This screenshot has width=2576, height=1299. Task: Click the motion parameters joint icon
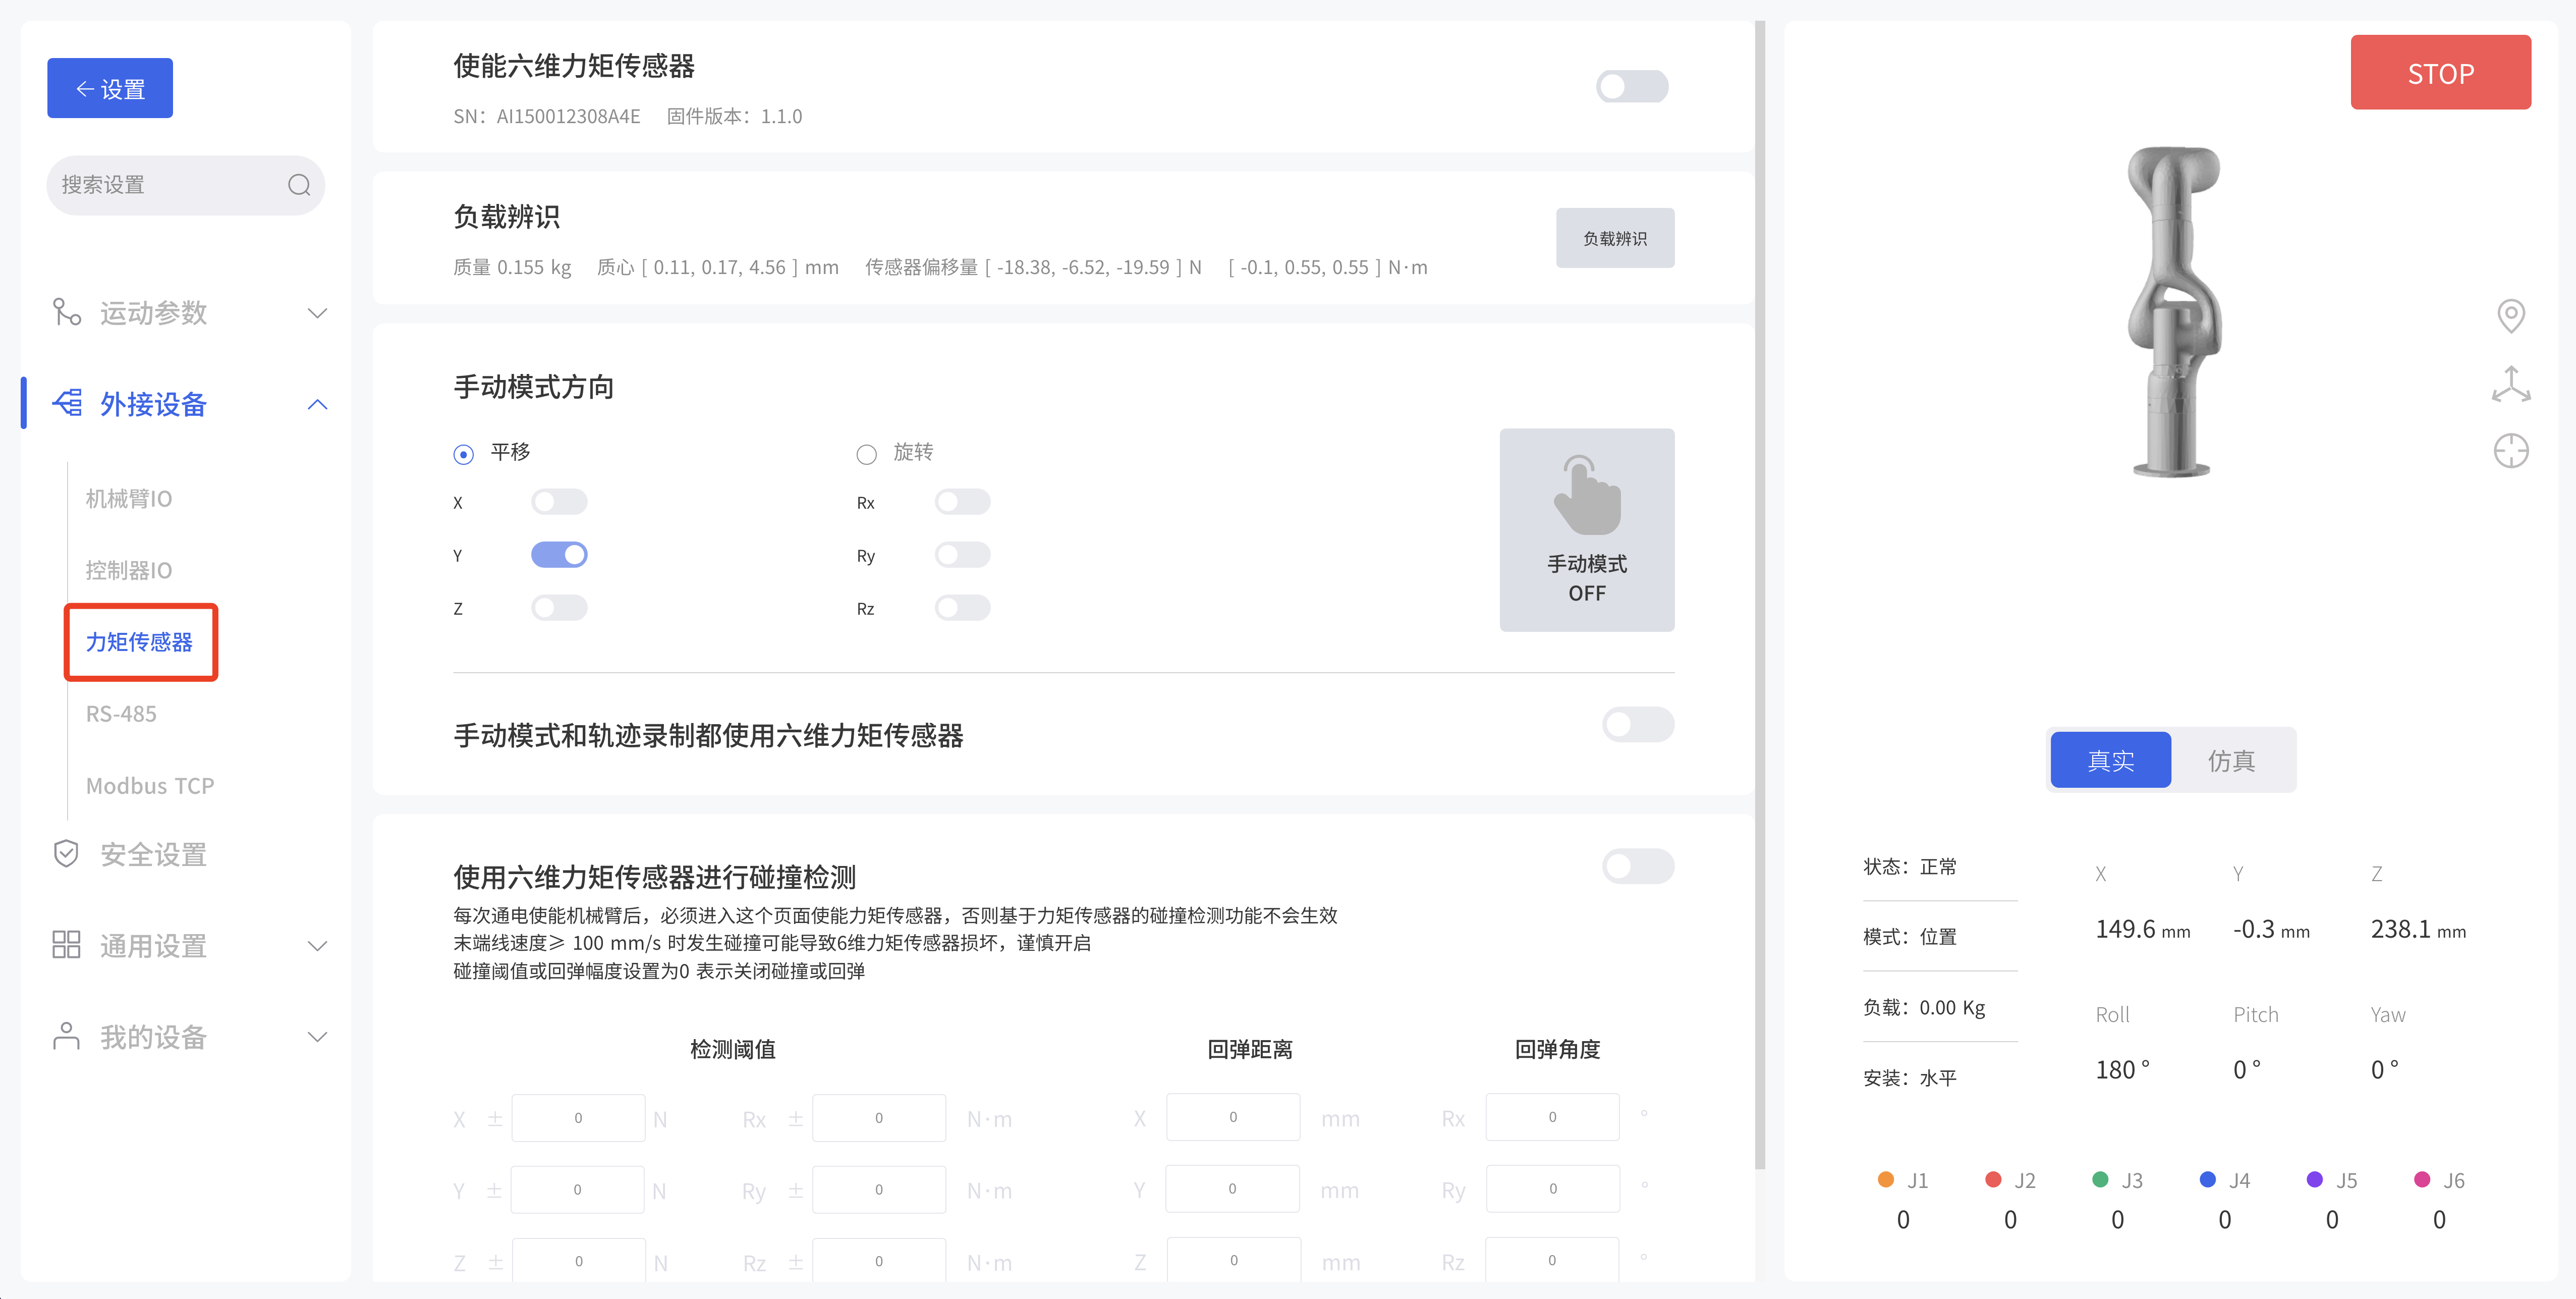coord(66,312)
